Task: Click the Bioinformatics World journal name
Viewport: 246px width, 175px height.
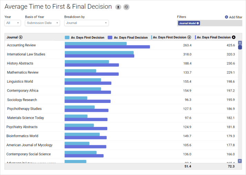Action: point(22,136)
